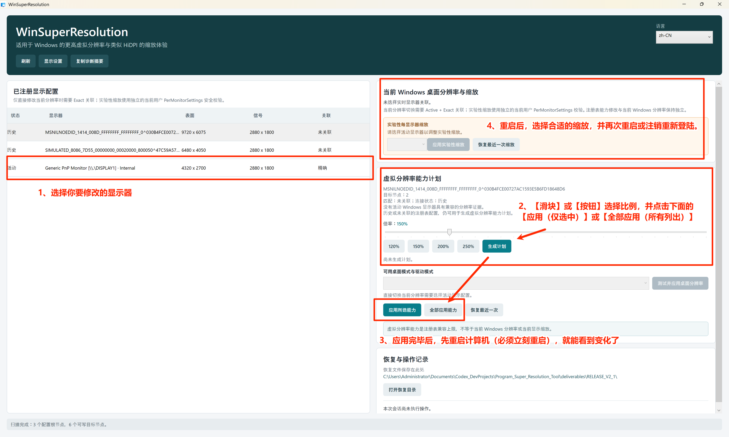Viewport: 729px width, 437px height.
Task: Click the 刷新 refresh button
Action: [26, 61]
